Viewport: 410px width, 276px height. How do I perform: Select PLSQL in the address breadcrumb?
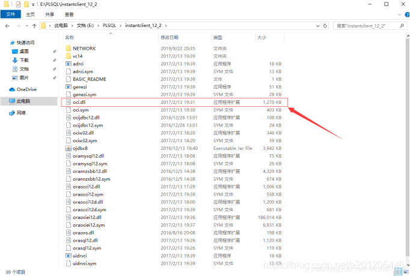(x=109, y=26)
